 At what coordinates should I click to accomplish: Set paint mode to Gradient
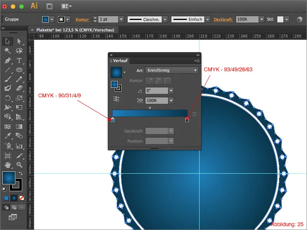[14, 198]
